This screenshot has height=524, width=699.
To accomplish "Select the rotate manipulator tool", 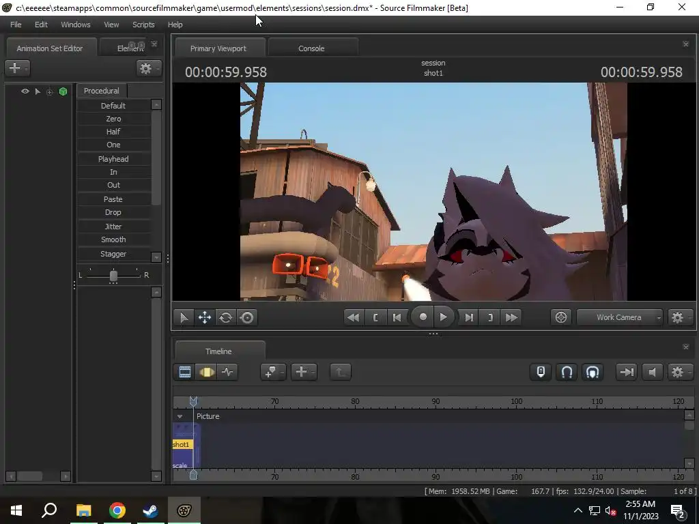I will point(226,317).
